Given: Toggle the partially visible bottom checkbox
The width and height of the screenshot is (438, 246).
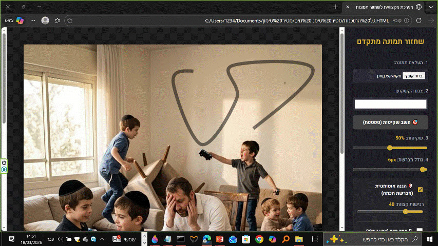Looking at the screenshot, I should point(420,231).
